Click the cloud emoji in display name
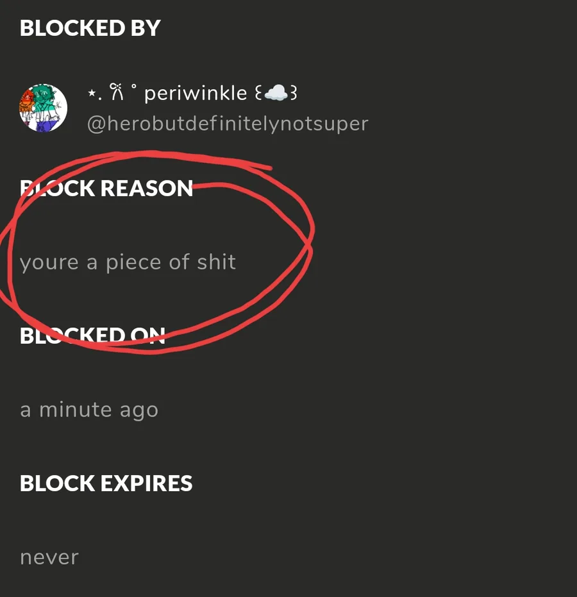Screen dimensions: 577x597 276,93
